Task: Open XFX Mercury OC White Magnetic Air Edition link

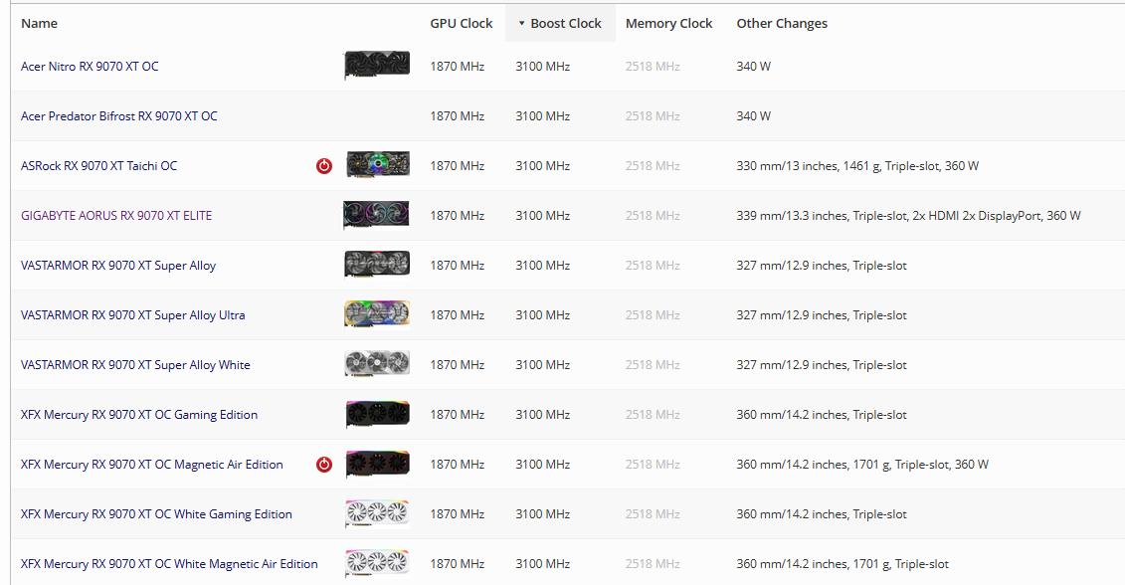Action: click(169, 564)
